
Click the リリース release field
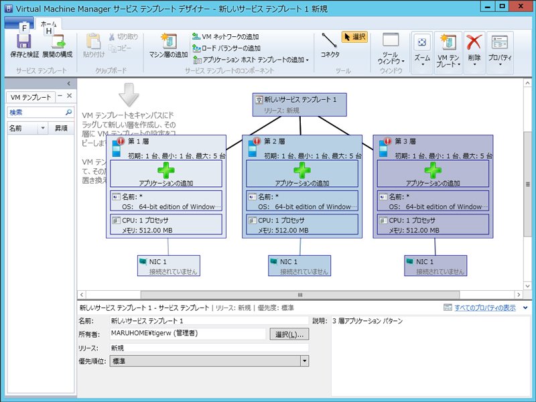(x=209, y=348)
